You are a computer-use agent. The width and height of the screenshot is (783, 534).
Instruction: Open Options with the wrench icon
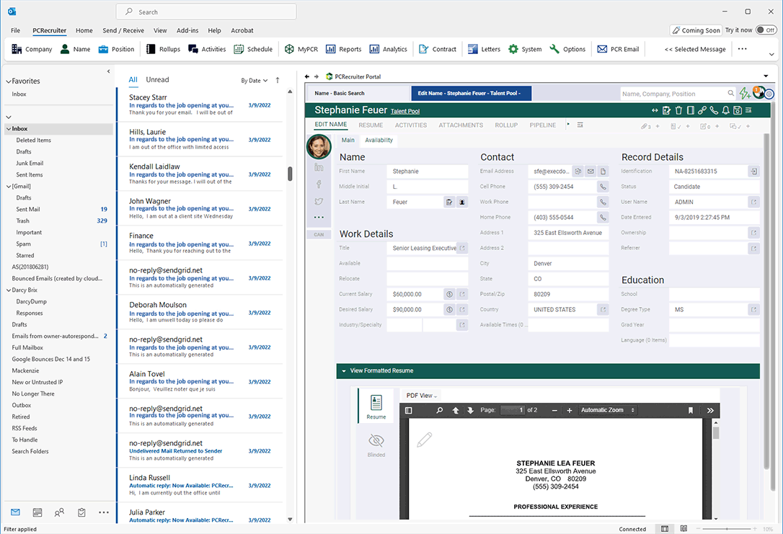click(x=567, y=49)
